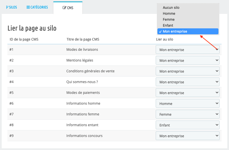The image size is (229, 150).
Task: Click 'Conditions générales de vente' title cell
Action: [x=90, y=71]
